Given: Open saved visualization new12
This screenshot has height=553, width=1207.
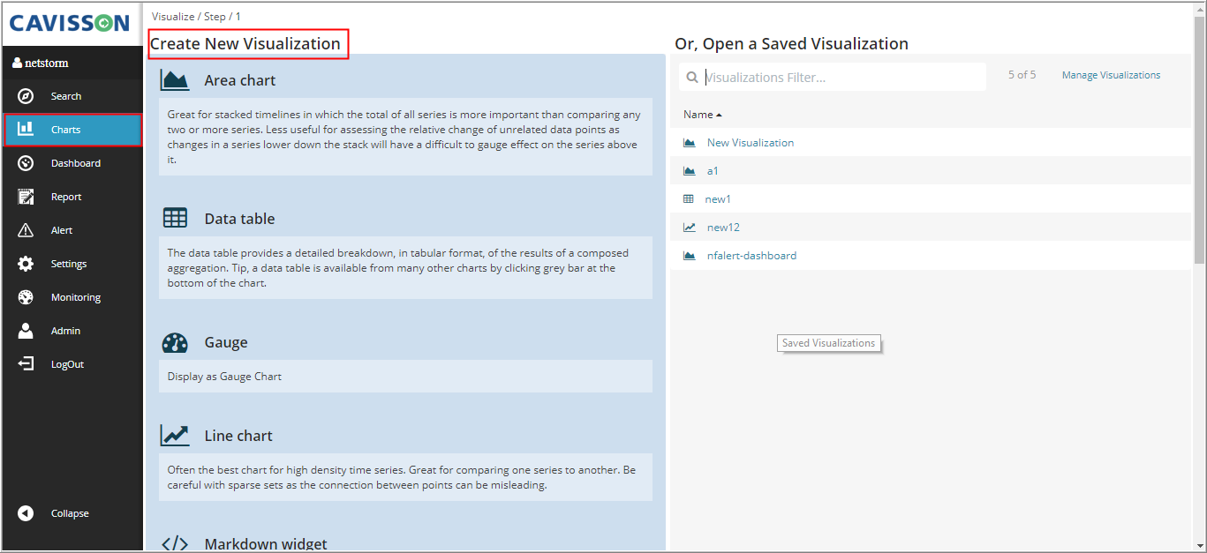Looking at the screenshot, I should [723, 228].
